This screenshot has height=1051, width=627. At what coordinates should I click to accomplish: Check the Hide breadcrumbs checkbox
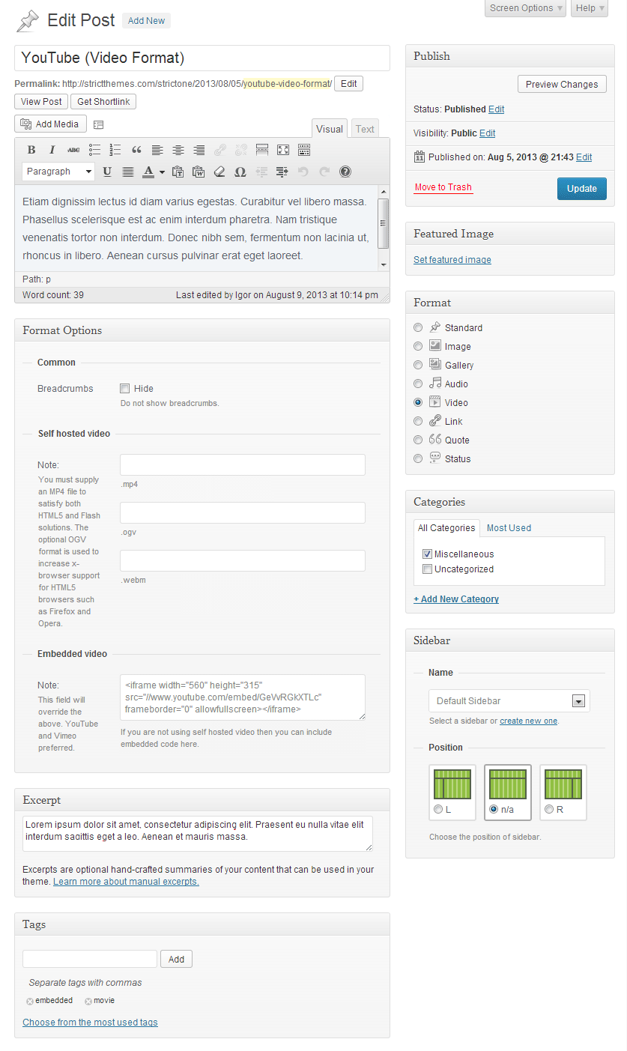[x=125, y=389]
